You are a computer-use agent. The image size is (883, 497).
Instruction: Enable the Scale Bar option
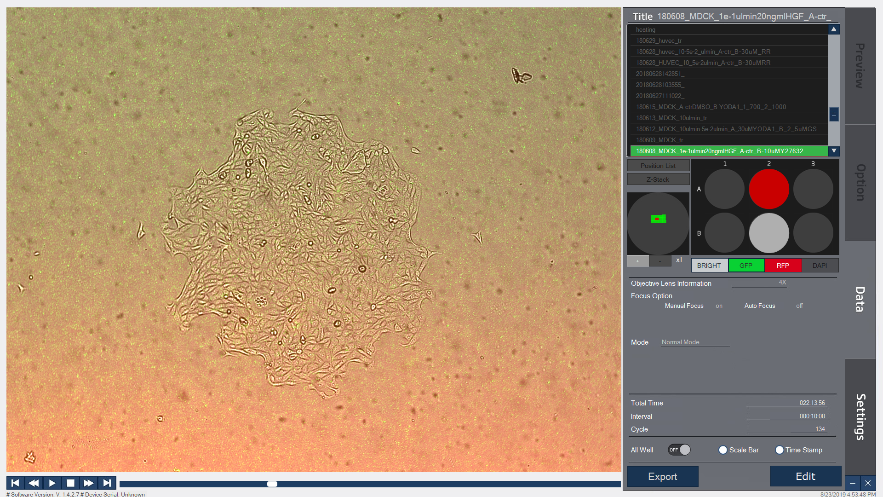[723, 450]
